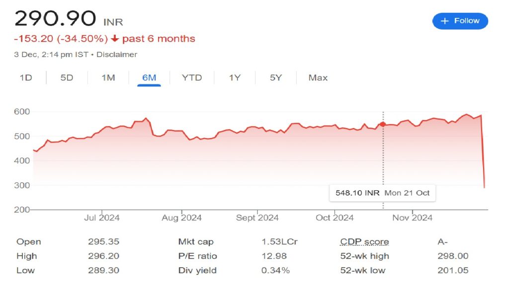Screen dimensions: 509x288
Task: Select the Oct 2024 axis label
Action: [x=334, y=217]
